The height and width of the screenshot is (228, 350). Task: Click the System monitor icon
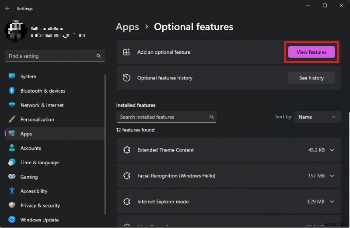click(12, 76)
